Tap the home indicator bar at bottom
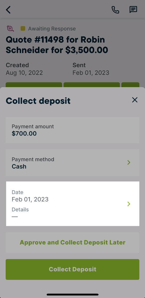 click(72, 295)
